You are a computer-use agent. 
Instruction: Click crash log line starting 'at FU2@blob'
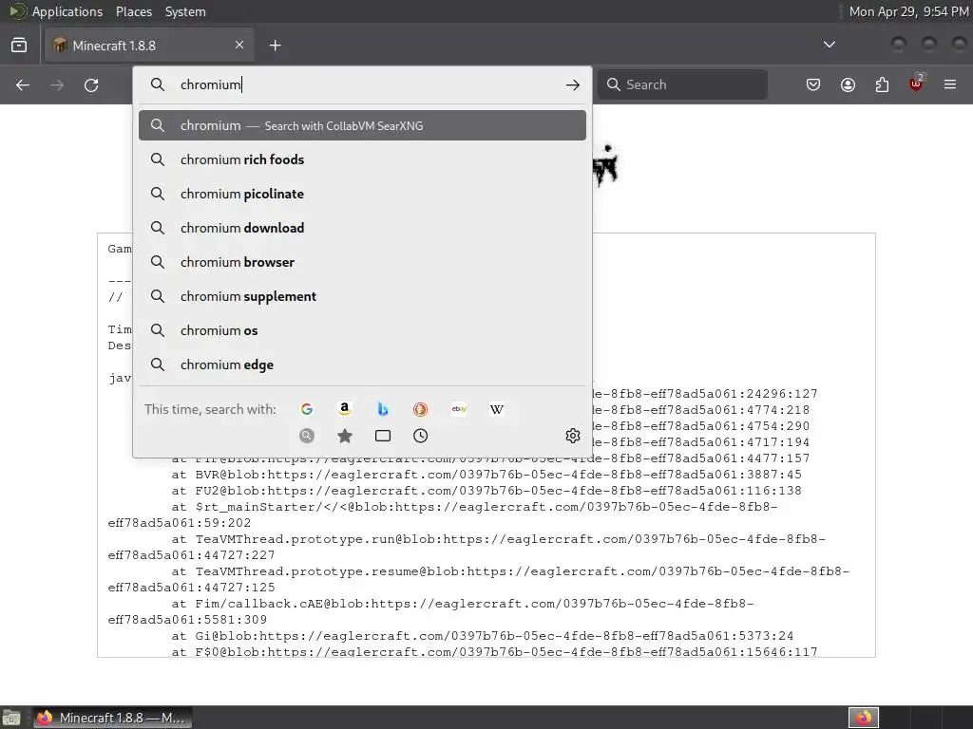(486, 491)
